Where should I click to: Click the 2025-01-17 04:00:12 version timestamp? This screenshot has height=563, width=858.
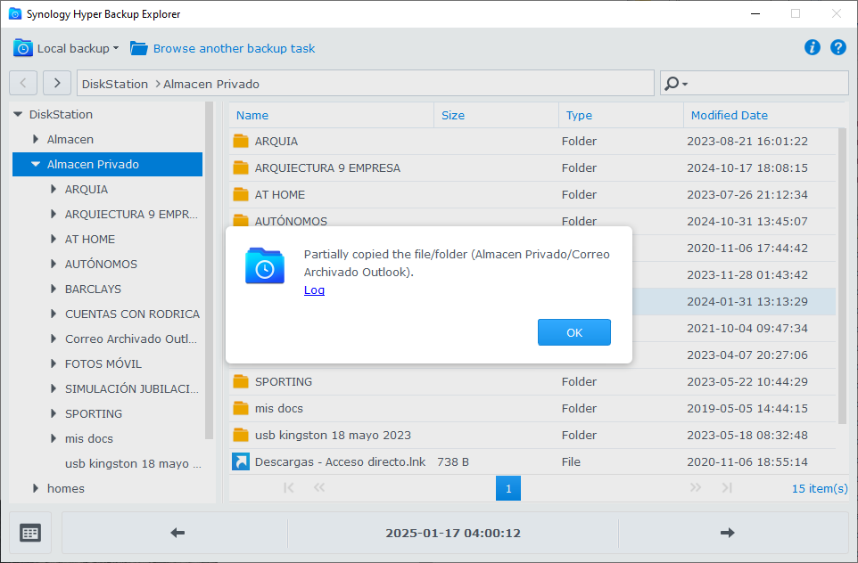coord(453,533)
